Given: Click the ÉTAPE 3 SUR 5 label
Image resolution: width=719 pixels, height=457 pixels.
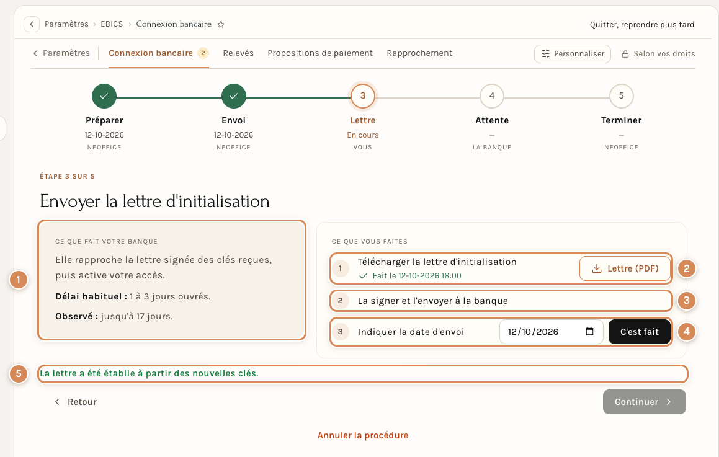Looking at the screenshot, I should tap(67, 177).
